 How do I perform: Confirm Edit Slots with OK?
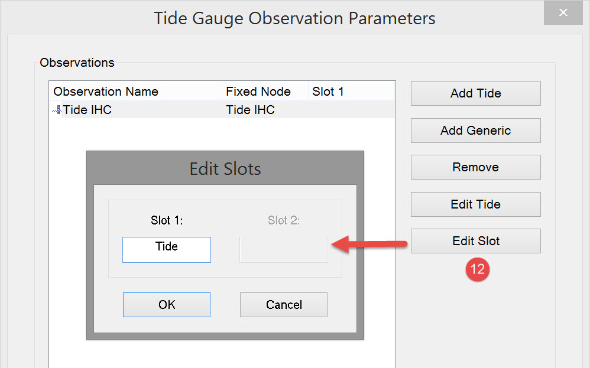coord(167,305)
